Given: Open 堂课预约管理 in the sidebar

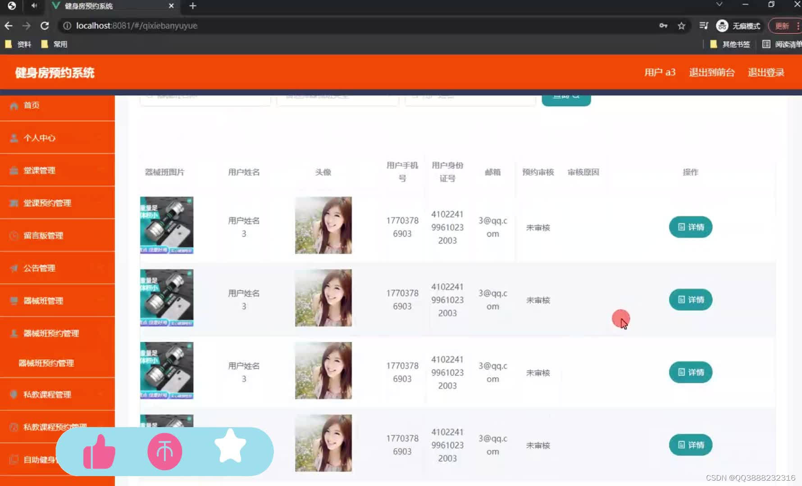Looking at the screenshot, I should click(x=57, y=203).
